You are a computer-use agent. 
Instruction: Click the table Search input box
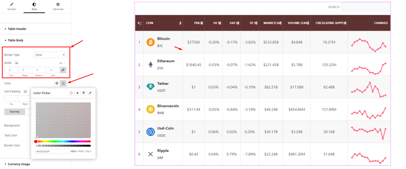[366, 7]
